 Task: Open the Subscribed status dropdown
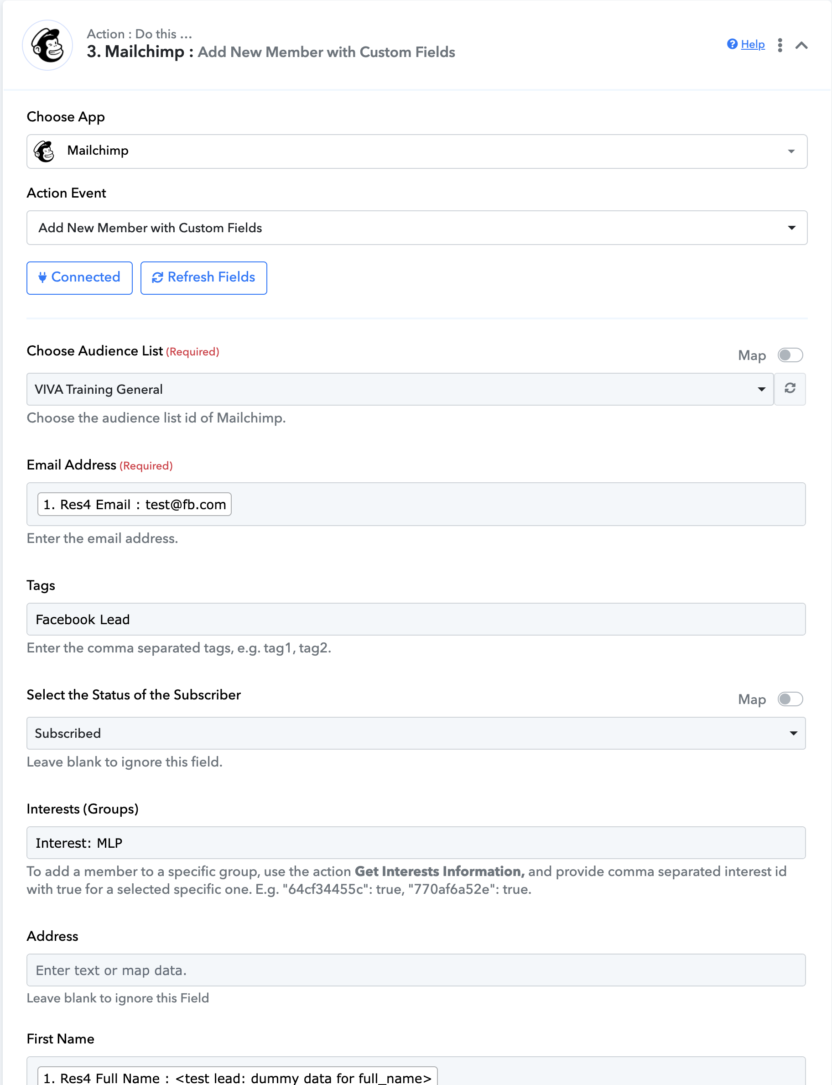[x=416, y=733]
